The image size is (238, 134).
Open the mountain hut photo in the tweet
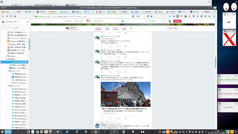pos(126,94)
